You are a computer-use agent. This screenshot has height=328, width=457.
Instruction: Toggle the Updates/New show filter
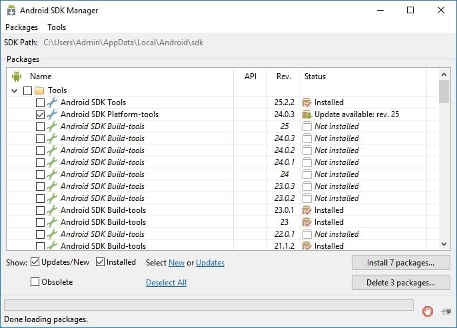point(35,262)
